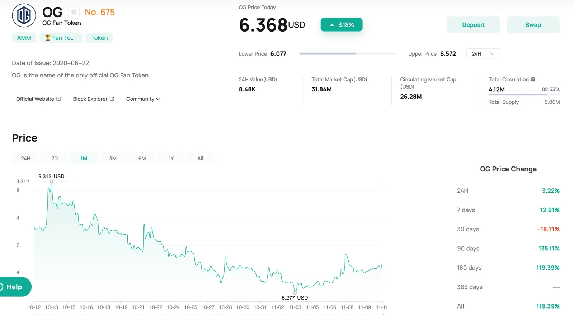Viewport: 574px width, 315px height.
Task: Open the 24H price range dropdown
Action: pyautogui.click(x=483, y=54)
